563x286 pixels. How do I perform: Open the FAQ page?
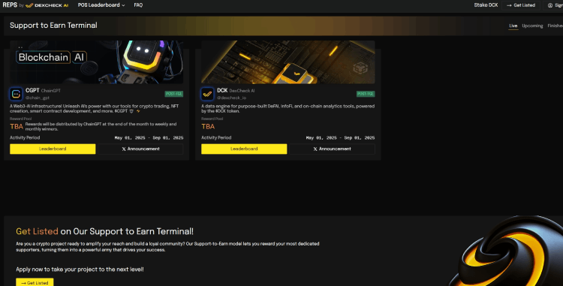(x=138, y=5)
